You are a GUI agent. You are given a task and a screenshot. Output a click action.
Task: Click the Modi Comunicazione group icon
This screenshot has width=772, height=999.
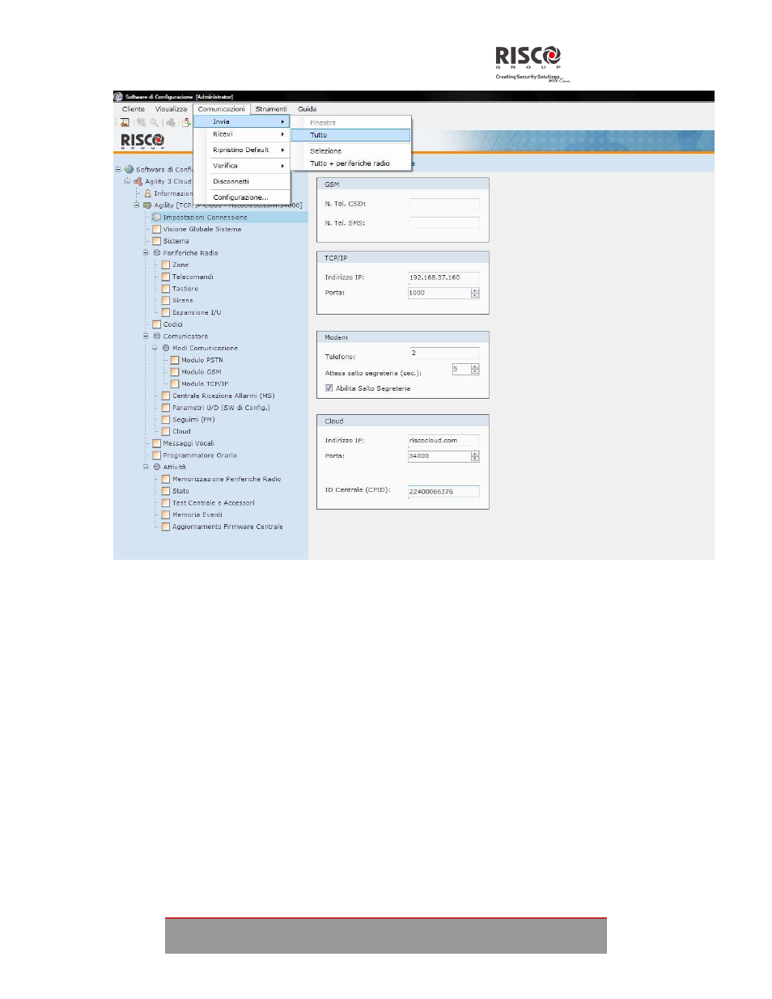[166, 349]
